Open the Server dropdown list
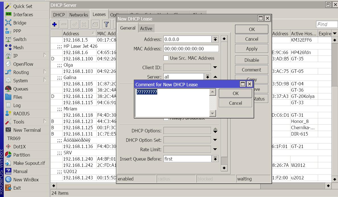This screenshot has height=197, width=338. coord(207,77)
